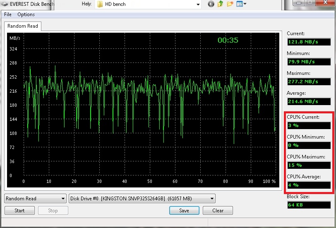Viewport: 336px width, 228px height.
Task: Click the Clear button
Action: (x=218, y=211)
